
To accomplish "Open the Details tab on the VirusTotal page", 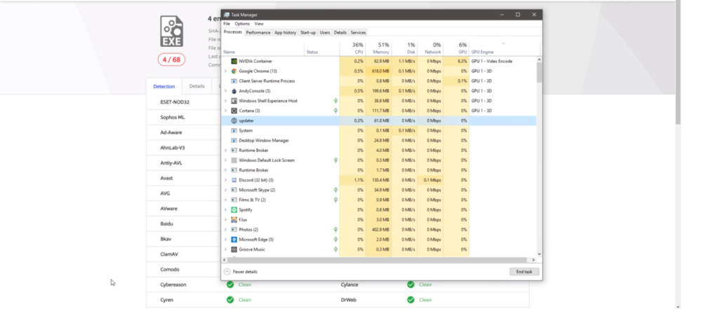I will [197, 86].
